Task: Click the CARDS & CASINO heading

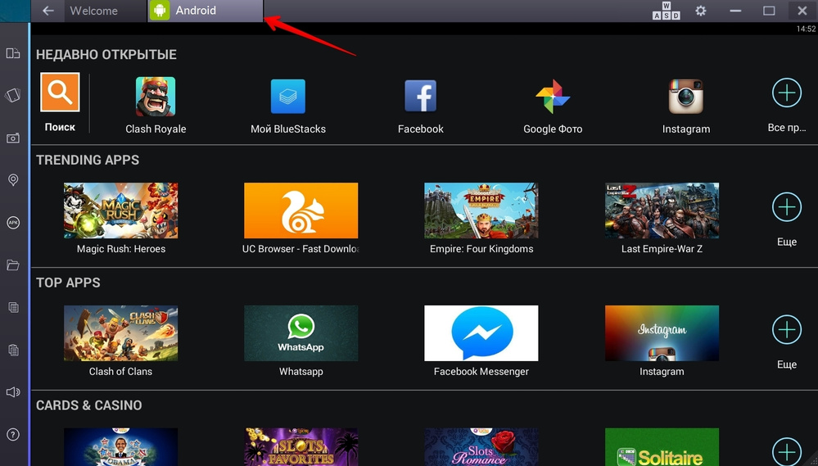Action: [89, 405]
